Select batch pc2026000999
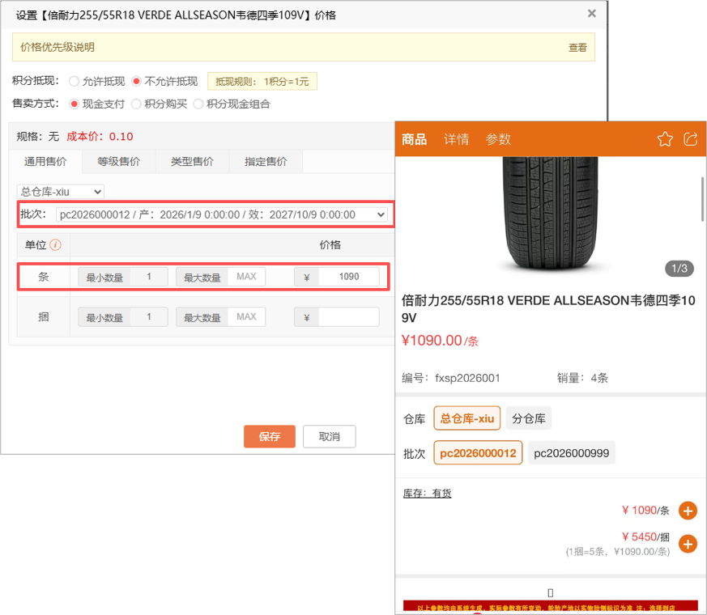 [x=571, y=452]
